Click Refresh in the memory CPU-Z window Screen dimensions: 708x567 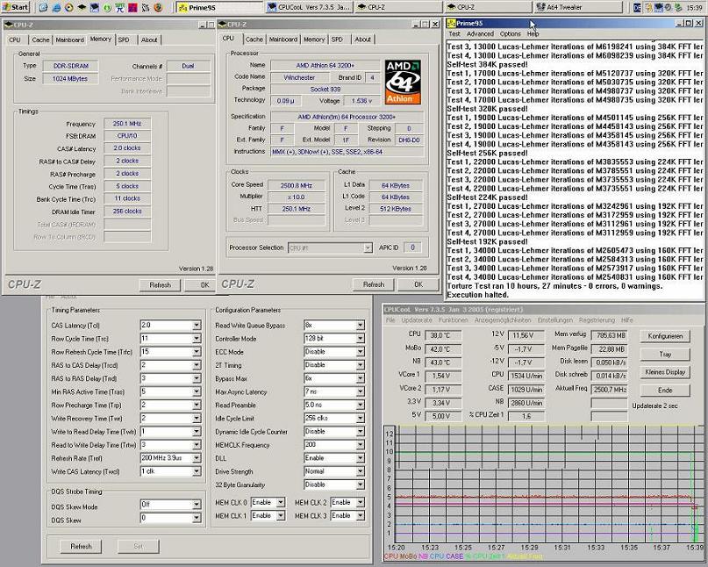(160, 285)
